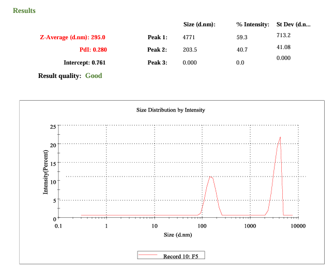Click the Peak 2 size value 203.5
The width and height of the screenshot is (334, 271).
[x=190, y=50]
